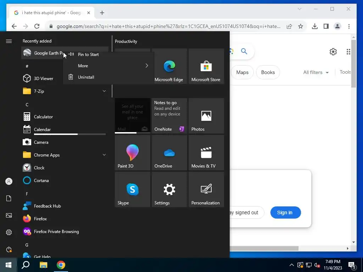Open taskbar Search
The height and width of the screenshot is (272, 363).
[x=26, y=265]
